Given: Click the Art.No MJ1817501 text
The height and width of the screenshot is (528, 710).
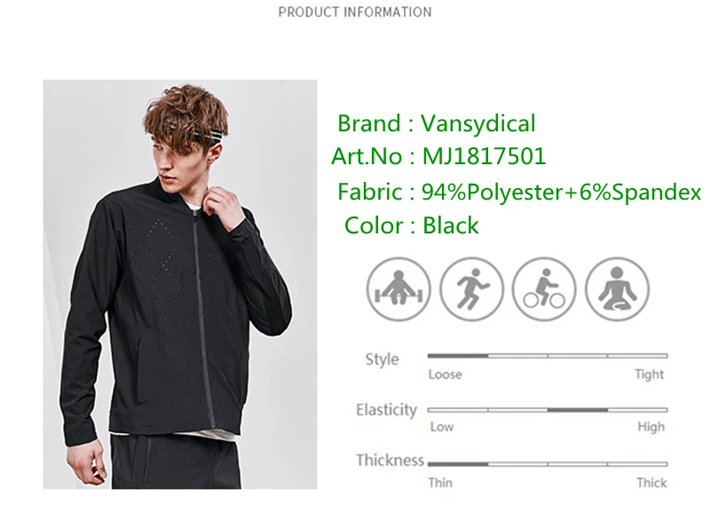Looking at the screenshot, I should pos(438,156).
